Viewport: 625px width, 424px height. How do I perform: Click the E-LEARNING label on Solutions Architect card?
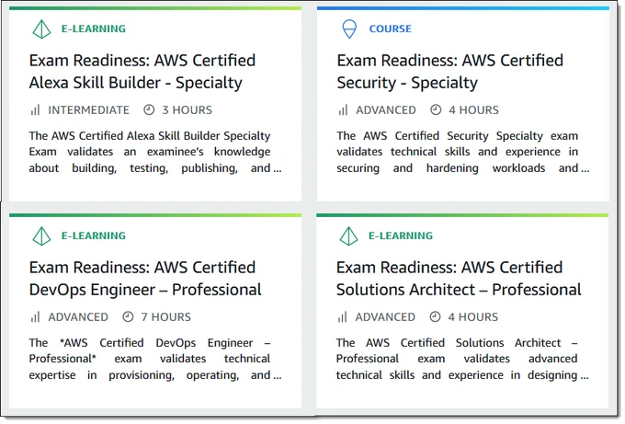point(401,235)
